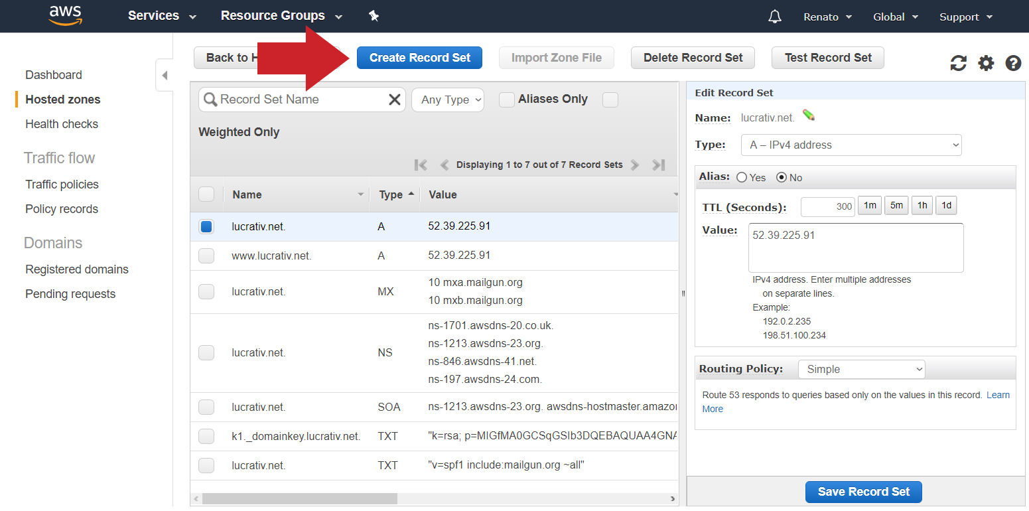Clear the Record Set Name search box
The width and height of the screenshot is (1029, 511).
click(x=394, y=100)
